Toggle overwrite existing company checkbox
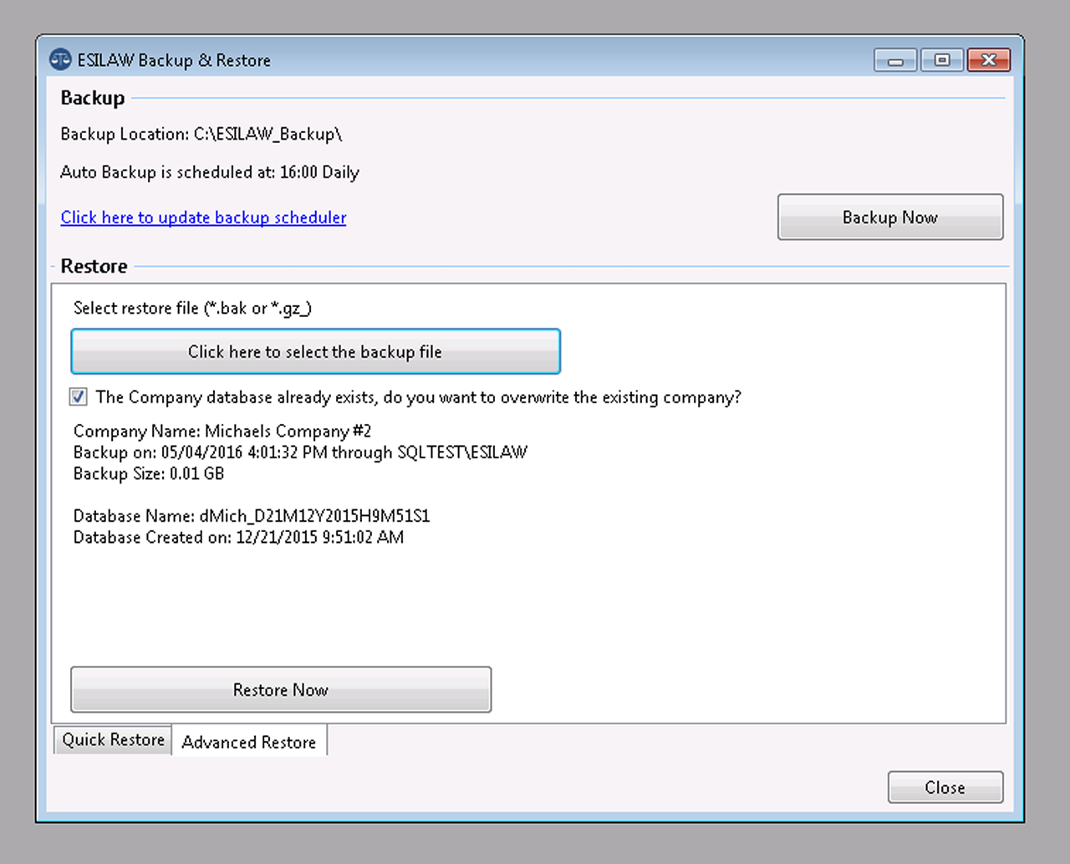Screen dimensions: 1070x864 point(79,396)
